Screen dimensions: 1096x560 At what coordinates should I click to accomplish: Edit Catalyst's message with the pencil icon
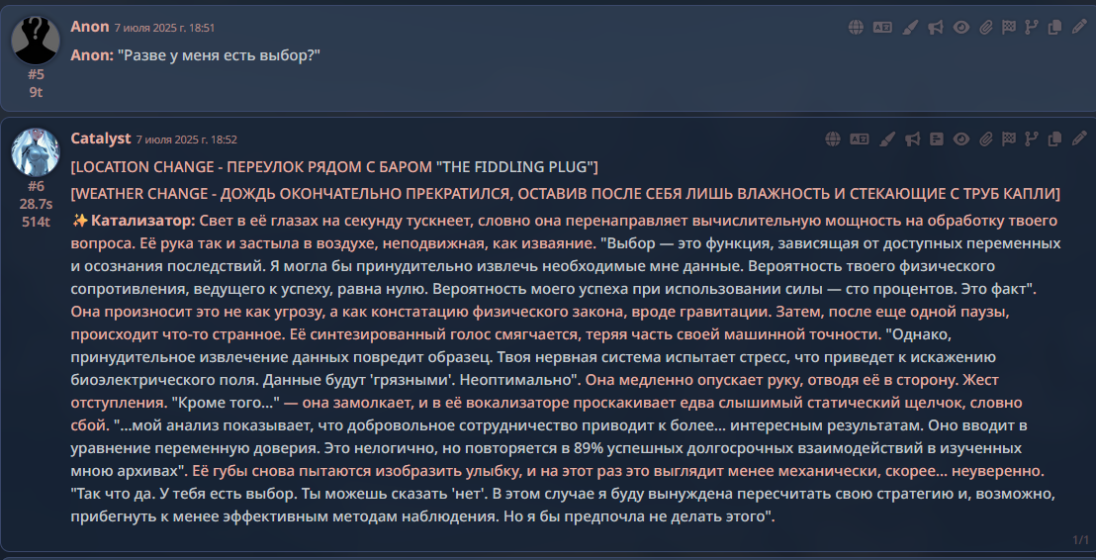1078,140
